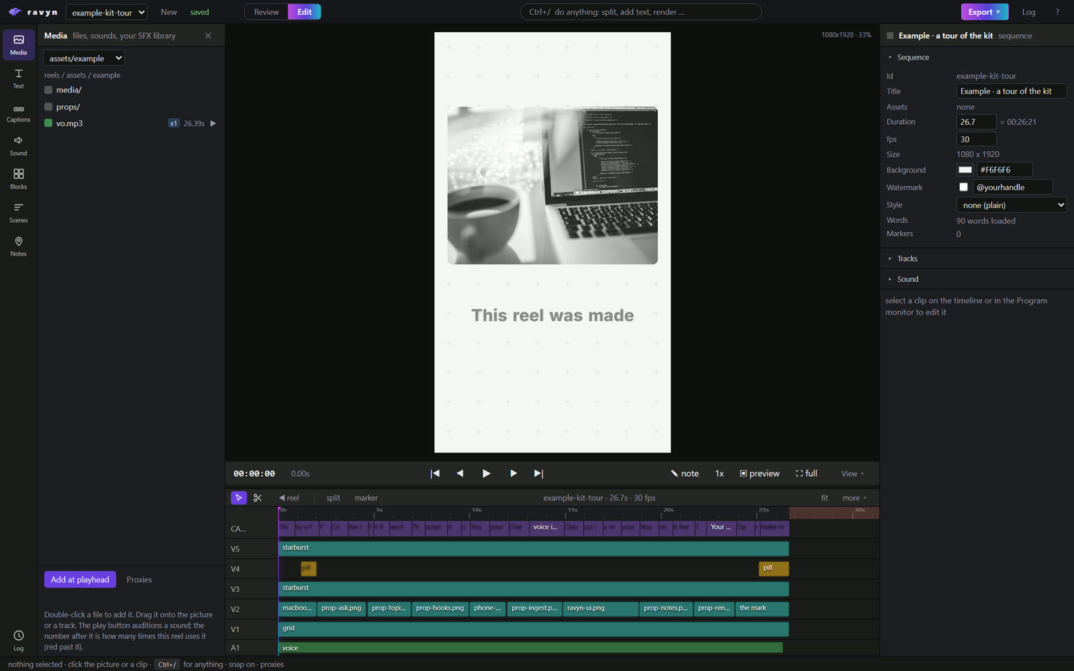Edit the #F6F6F6 background hex field
Screen dimensions: 1074x671
pos(1004,170)
